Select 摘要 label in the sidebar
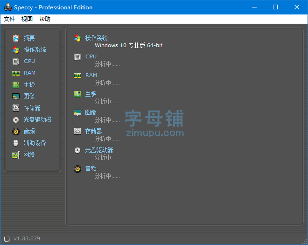 click(29, 38)
